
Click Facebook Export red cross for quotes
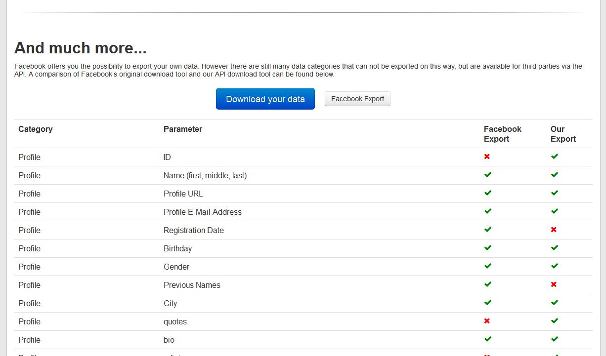(x=487, y=321)
